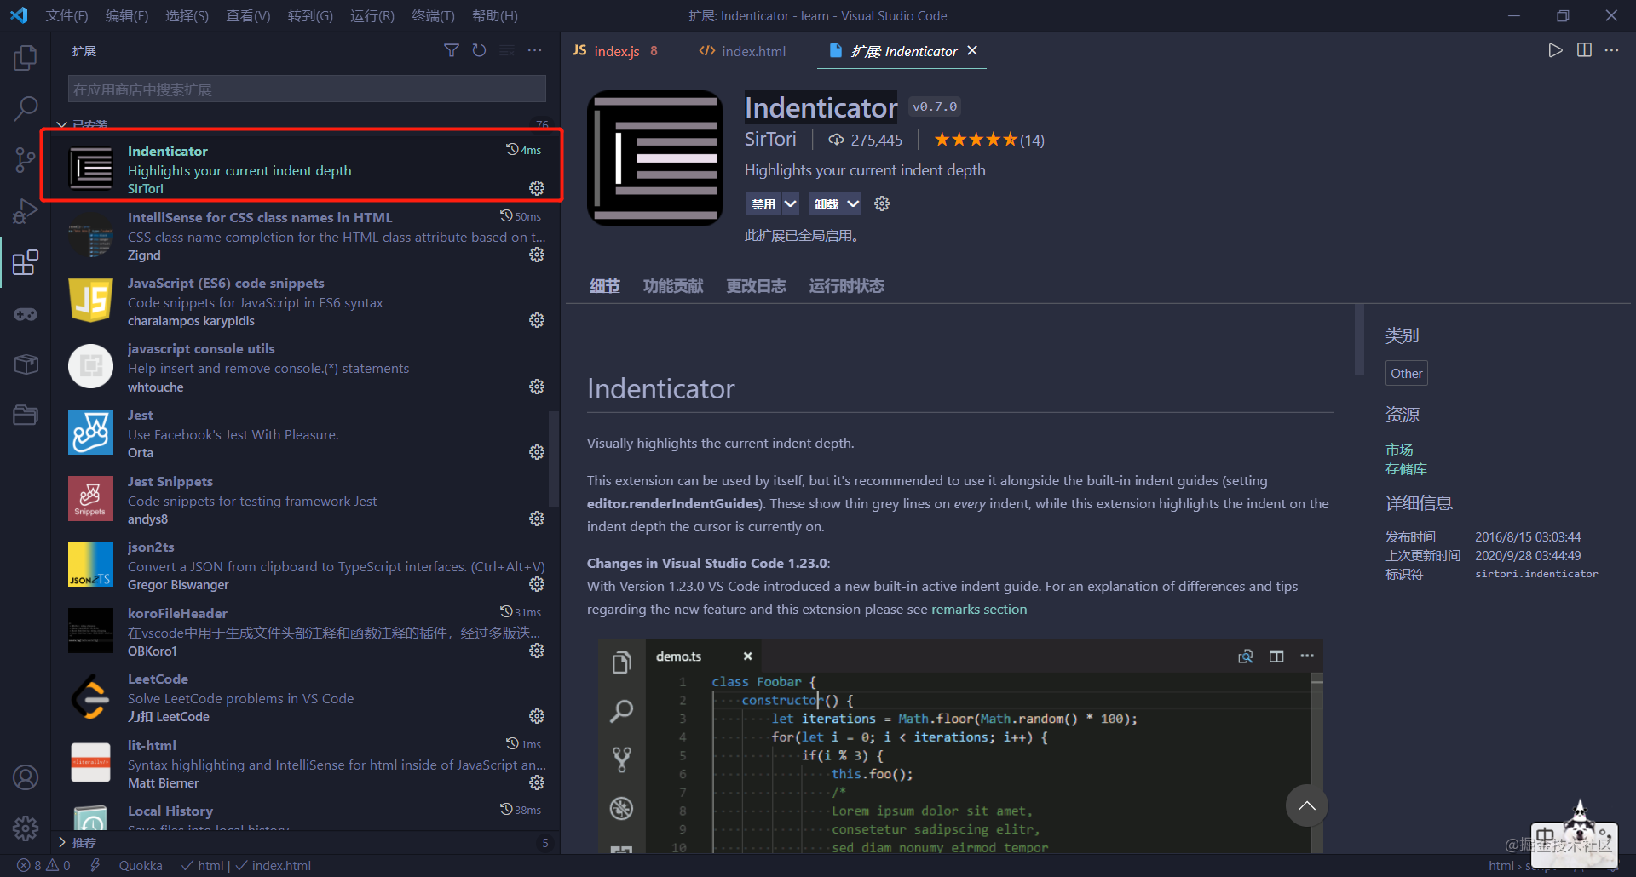Open extensions panel more actions menu
1636x877 pixels.
[x=534, y=51]
